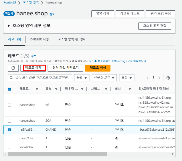Viewport: 182px width, 161px height.
Task: Click _e8fba36... record name
Action: point(27,130)
